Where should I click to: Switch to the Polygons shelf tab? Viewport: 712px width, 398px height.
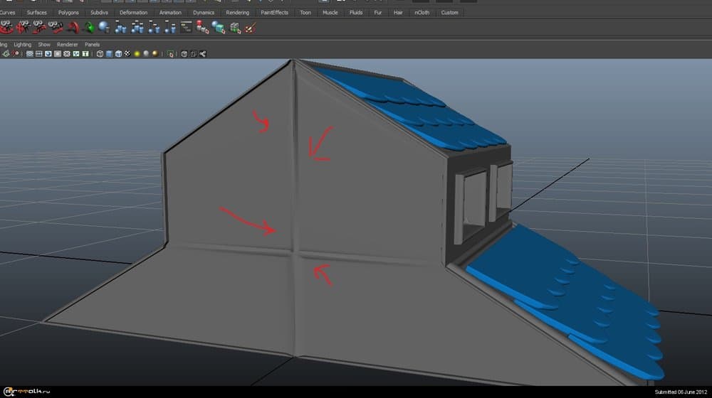[x=68, y=12]
